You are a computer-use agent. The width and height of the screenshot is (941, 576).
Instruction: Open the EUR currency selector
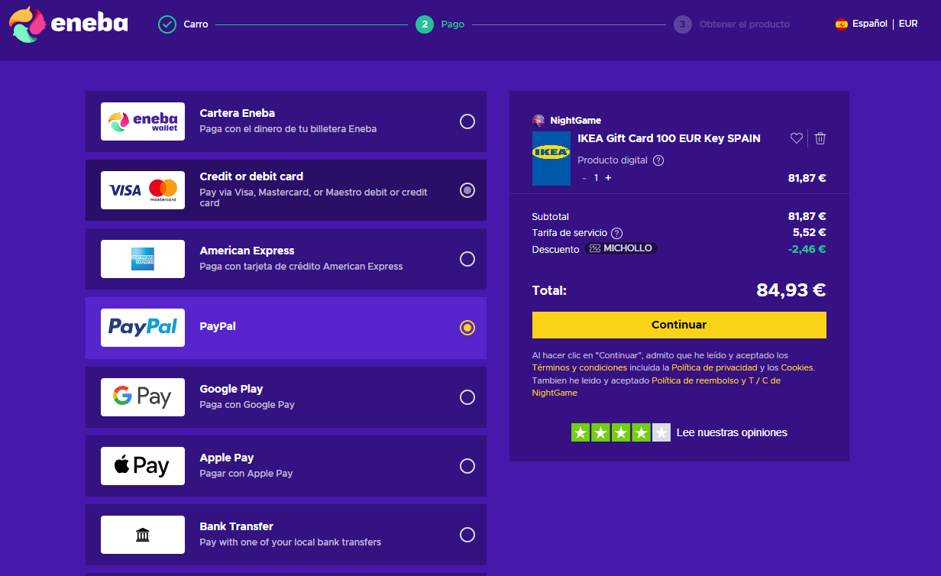(908, 24)
